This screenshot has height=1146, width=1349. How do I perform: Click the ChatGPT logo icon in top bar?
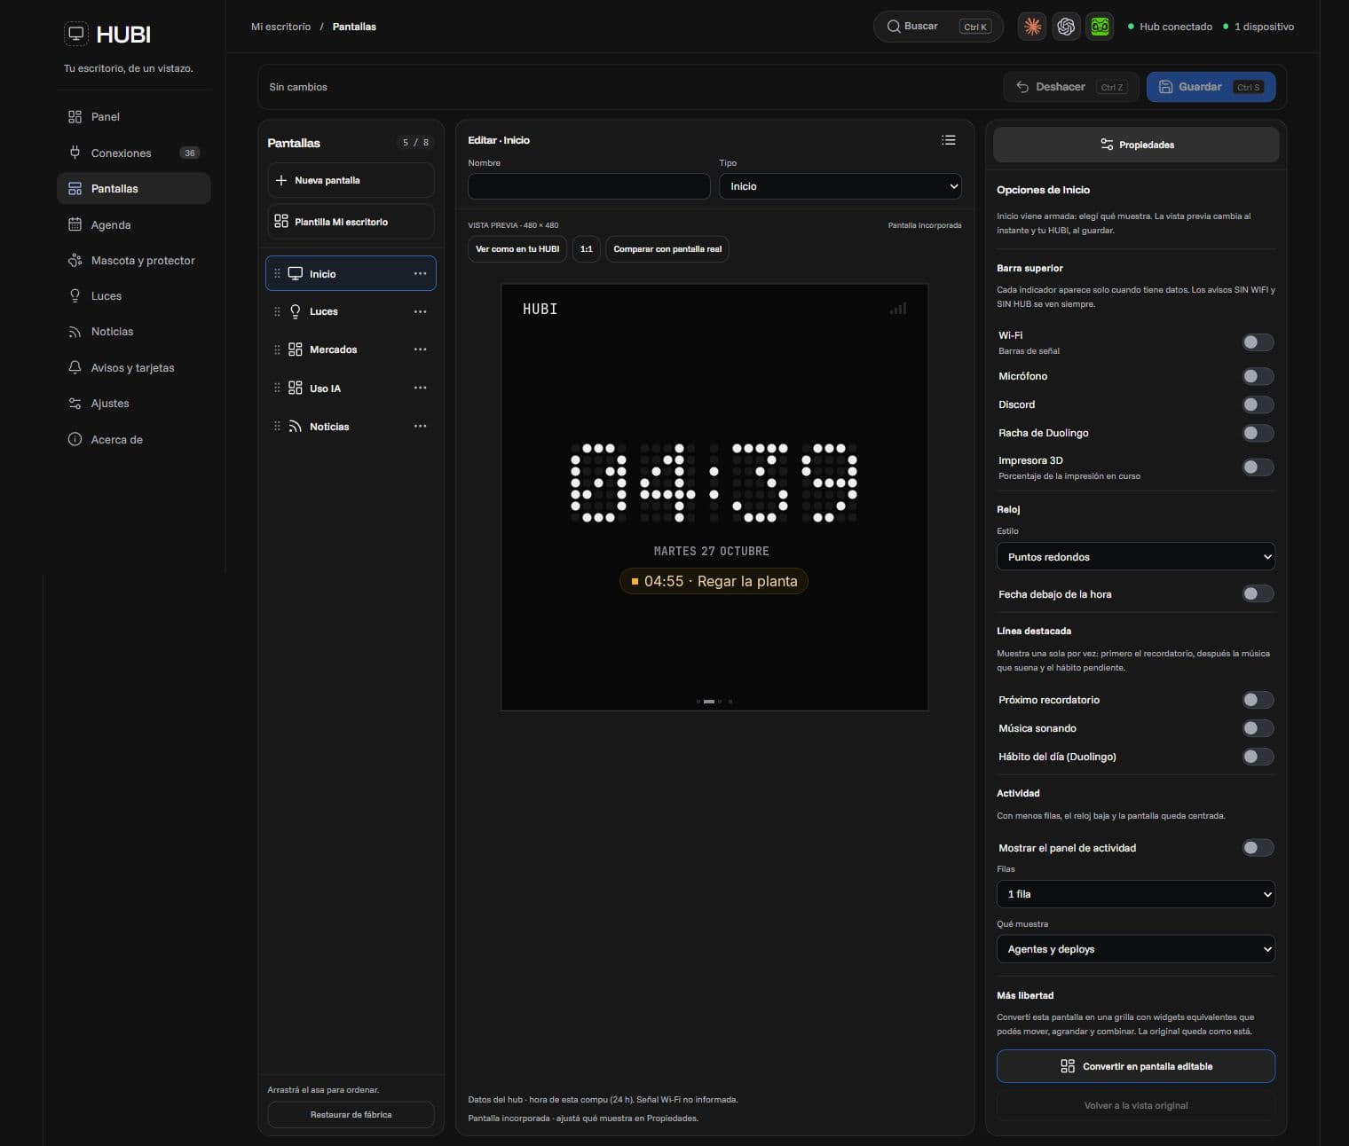point(1066,27)
